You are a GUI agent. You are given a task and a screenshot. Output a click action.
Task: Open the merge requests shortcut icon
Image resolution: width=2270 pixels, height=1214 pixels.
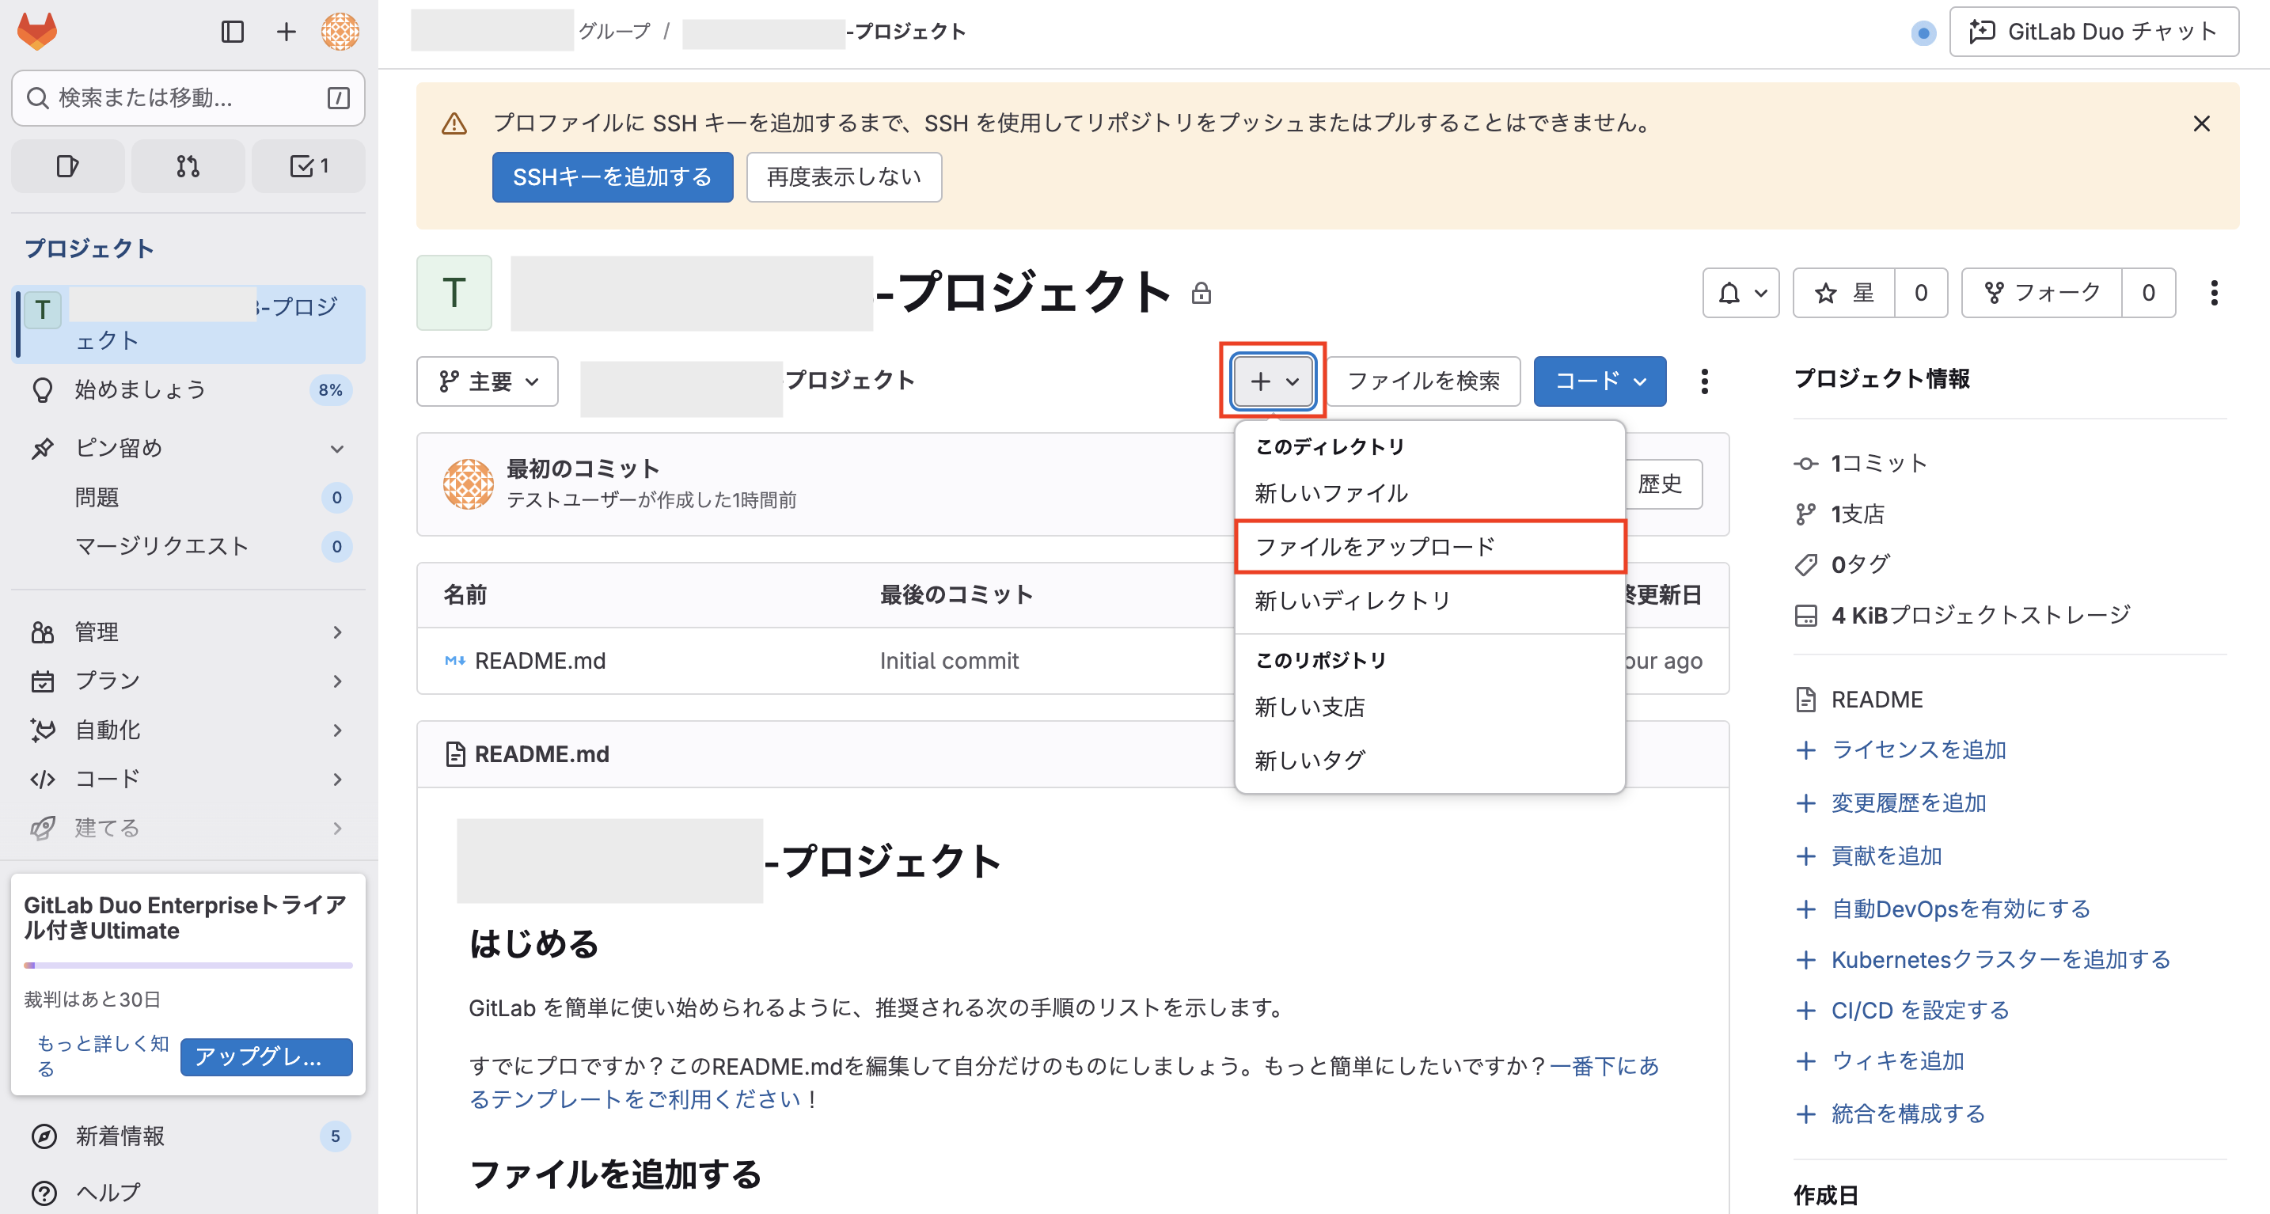pos(188,165)
